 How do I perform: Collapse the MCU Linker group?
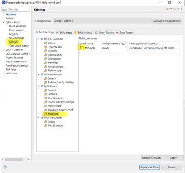point(38,86)
